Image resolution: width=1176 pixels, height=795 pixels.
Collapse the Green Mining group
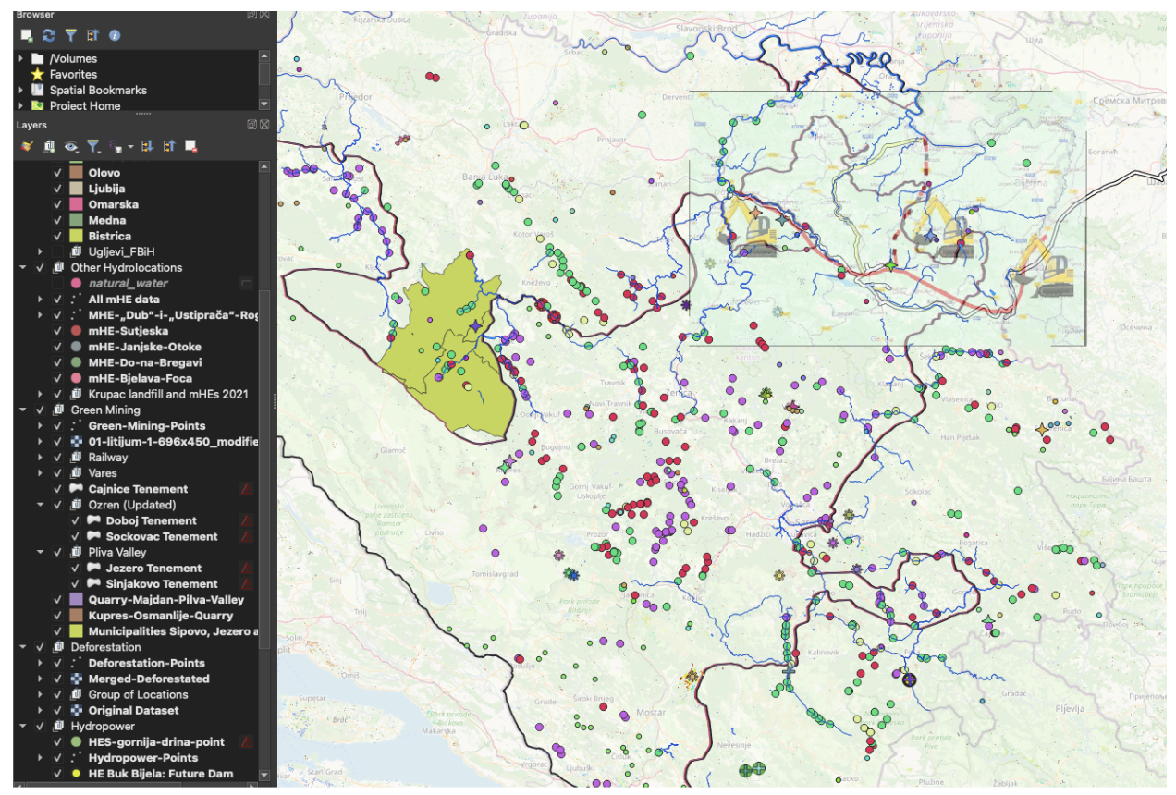20,410
